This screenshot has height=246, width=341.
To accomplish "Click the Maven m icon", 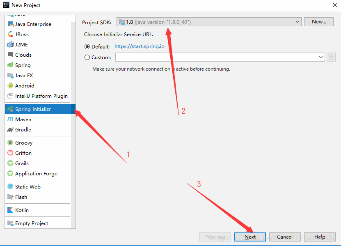I will click(10, 119).
